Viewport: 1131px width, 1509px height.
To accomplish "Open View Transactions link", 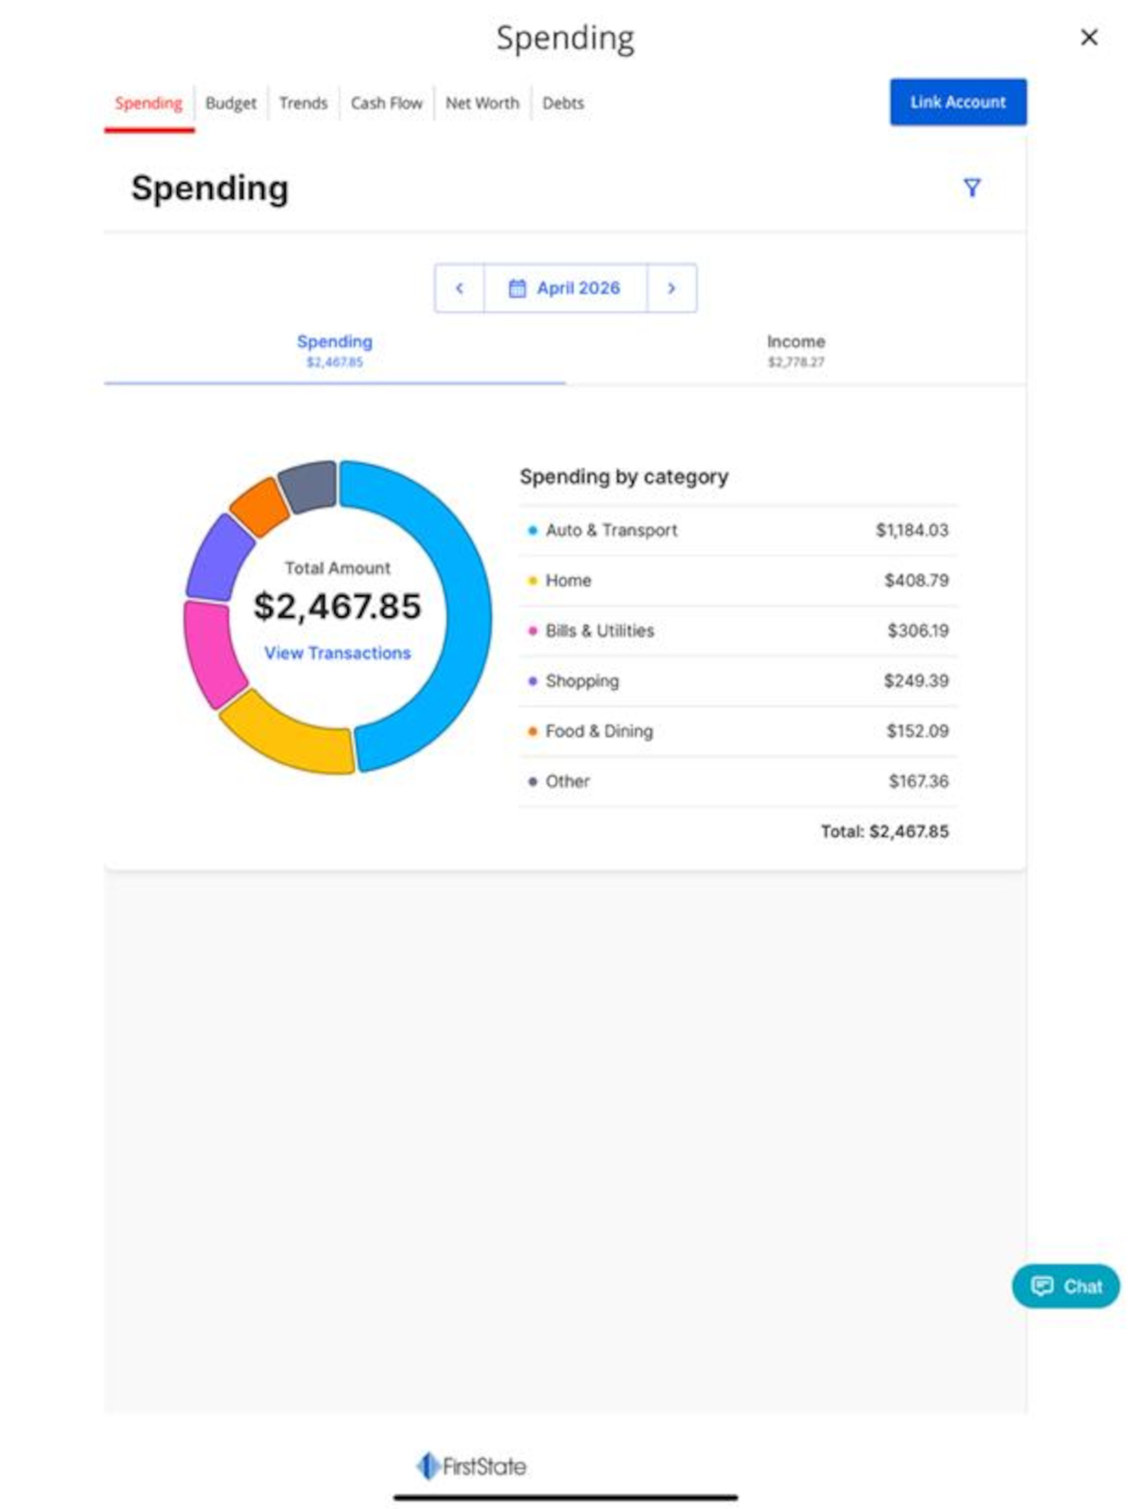I will point(337,653).
